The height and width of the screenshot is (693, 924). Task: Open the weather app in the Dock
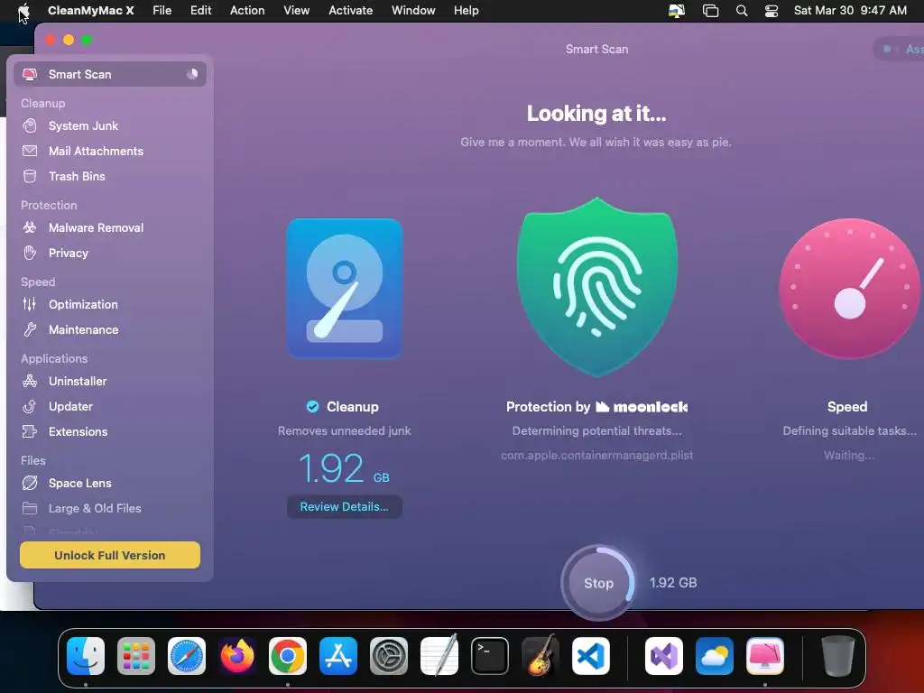pos(715,656)
